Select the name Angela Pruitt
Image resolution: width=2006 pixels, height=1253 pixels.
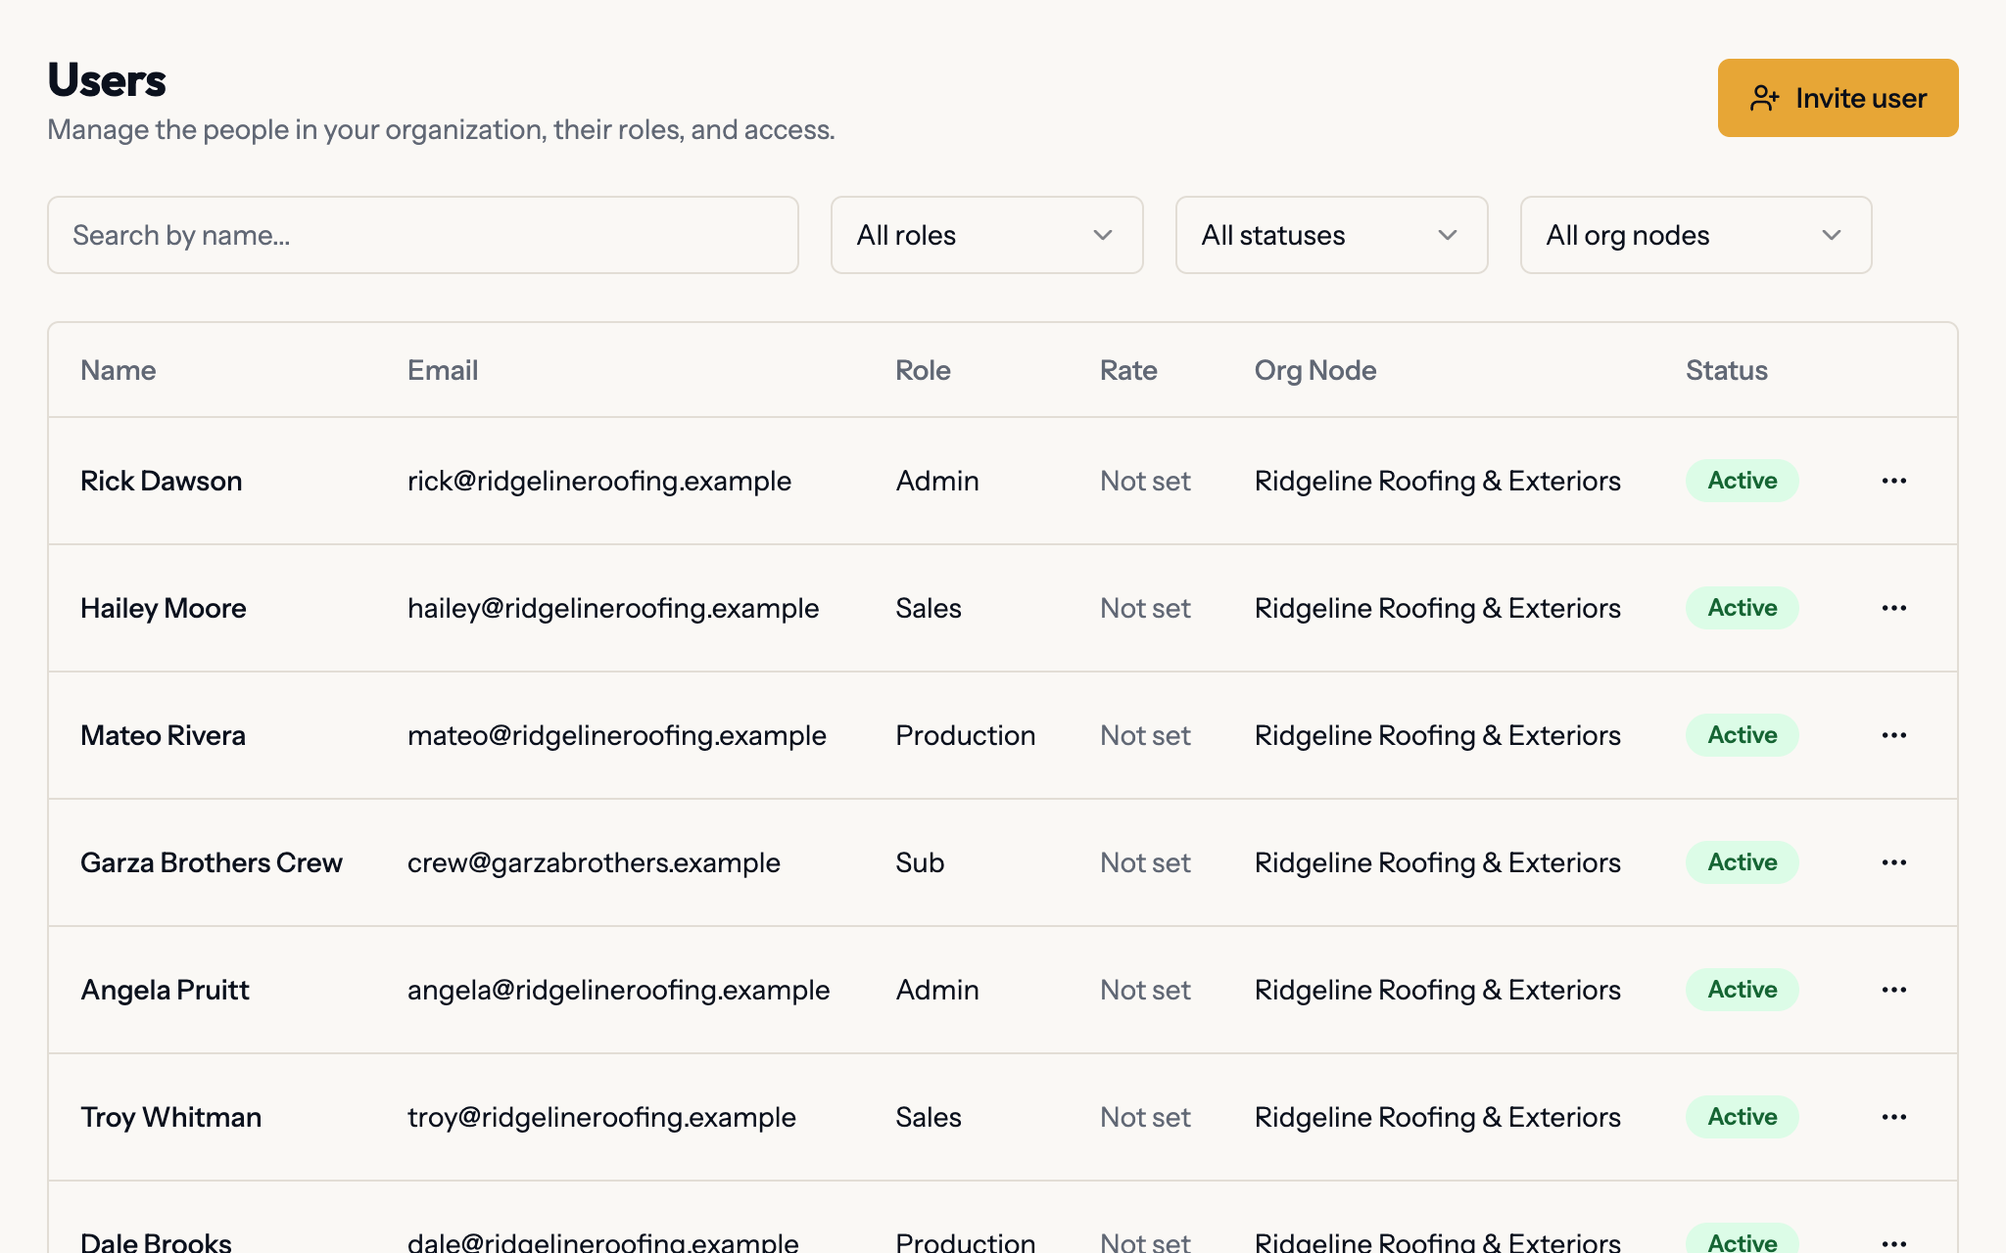coord(165,990)
